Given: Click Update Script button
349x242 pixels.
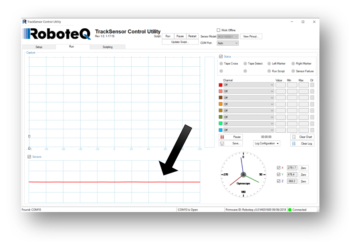Looking at the screenshot, I should (x=180, y=42).
